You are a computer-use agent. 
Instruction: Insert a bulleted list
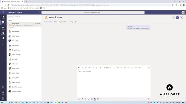click(x=125, y=68)
